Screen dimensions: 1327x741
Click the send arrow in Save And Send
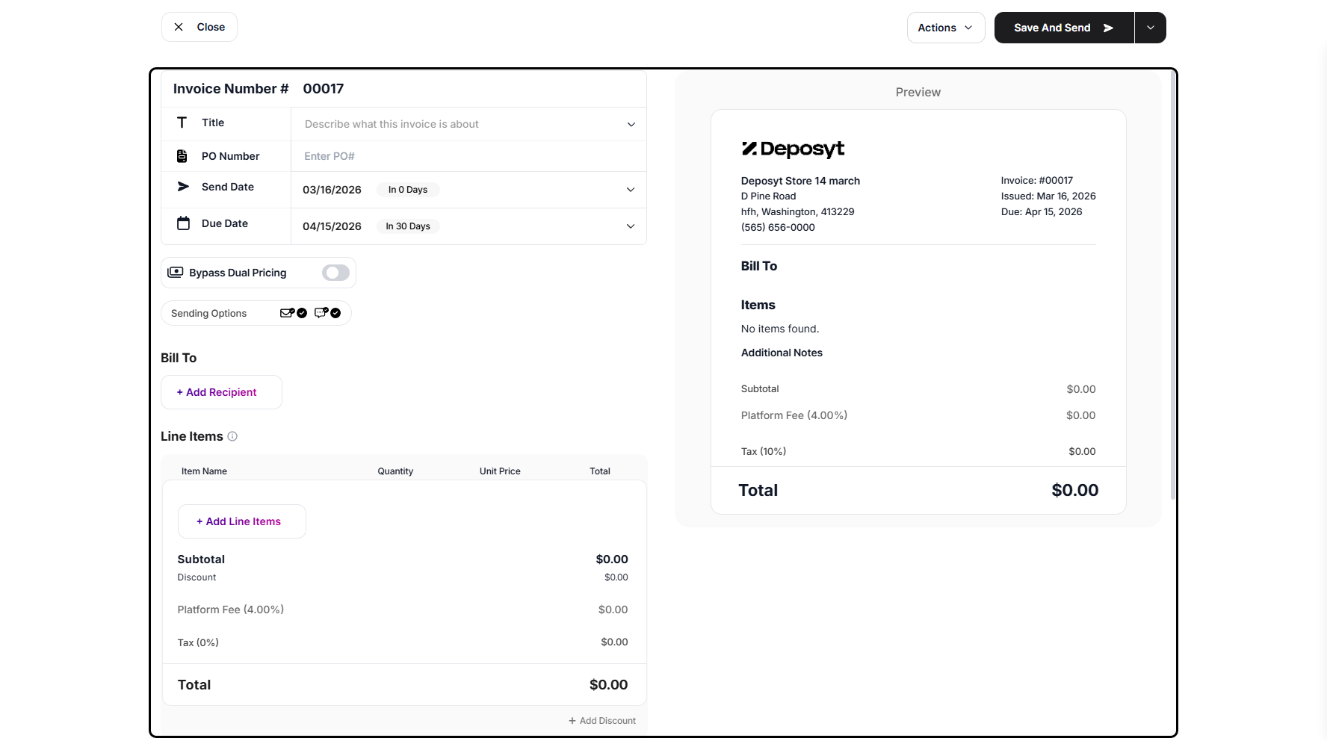tap(1108, 28)
